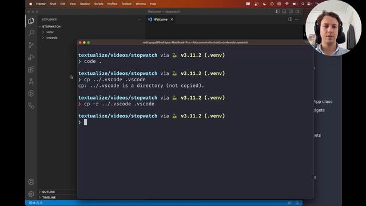This screenshot has height=206, width=366.
Task: Open the Profiles menu
Action: point(112,4)
